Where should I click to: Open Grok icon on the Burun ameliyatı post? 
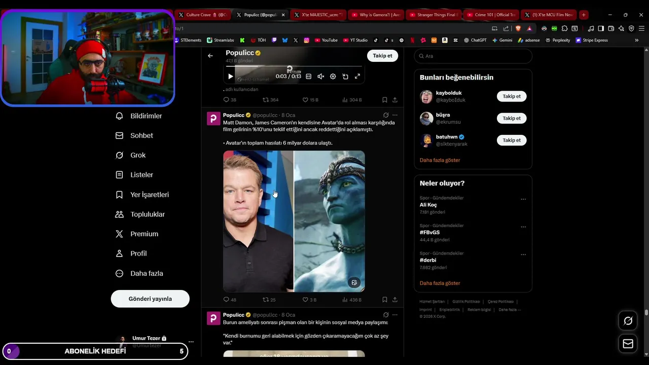pos(386,315)
